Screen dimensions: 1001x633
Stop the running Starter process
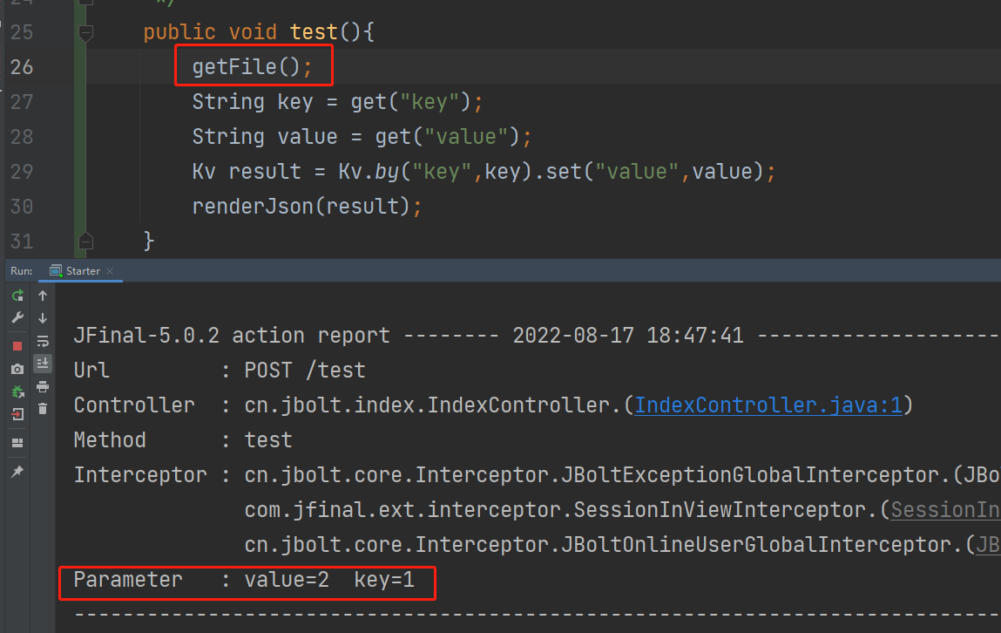18,345
